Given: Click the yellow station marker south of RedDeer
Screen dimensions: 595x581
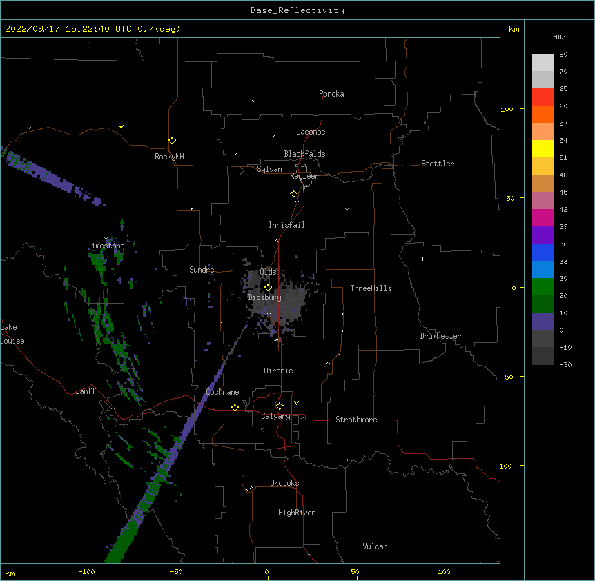Looking at the screenshot, I should point(294,194).
